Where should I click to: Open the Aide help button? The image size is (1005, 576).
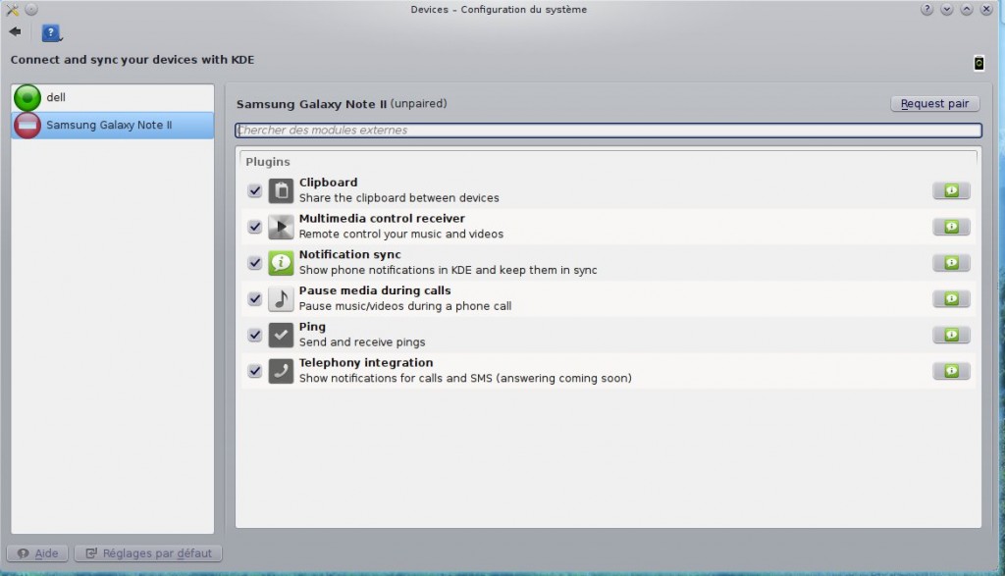pos(38,552)
